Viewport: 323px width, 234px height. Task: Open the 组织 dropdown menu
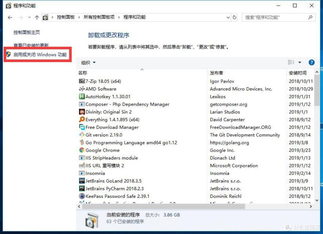pos(88,63)
